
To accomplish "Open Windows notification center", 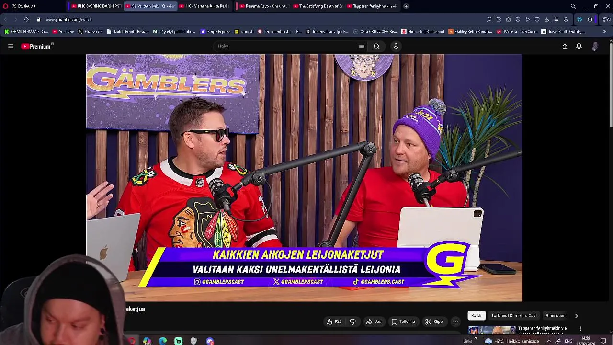I will [x=603, y=341].
